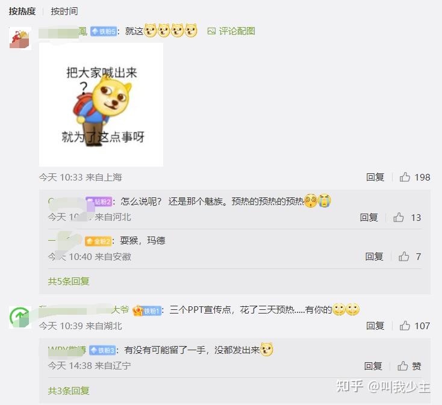Like the Hubei comment with 107 likes

(x=405, y=326)
